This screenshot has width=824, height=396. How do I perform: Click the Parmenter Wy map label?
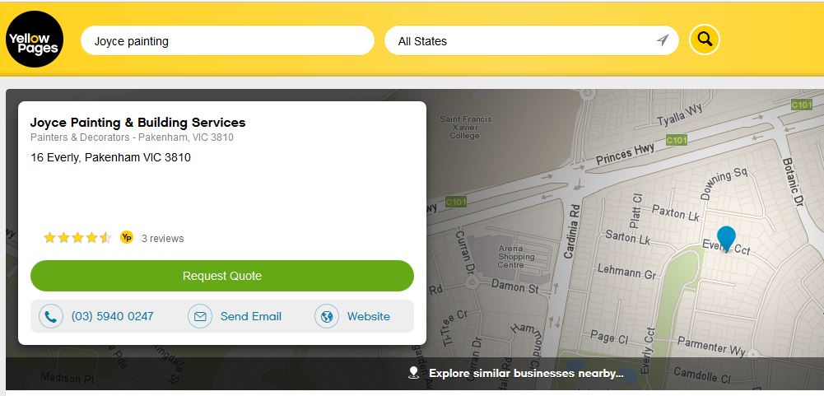click(x=711, y=346)
